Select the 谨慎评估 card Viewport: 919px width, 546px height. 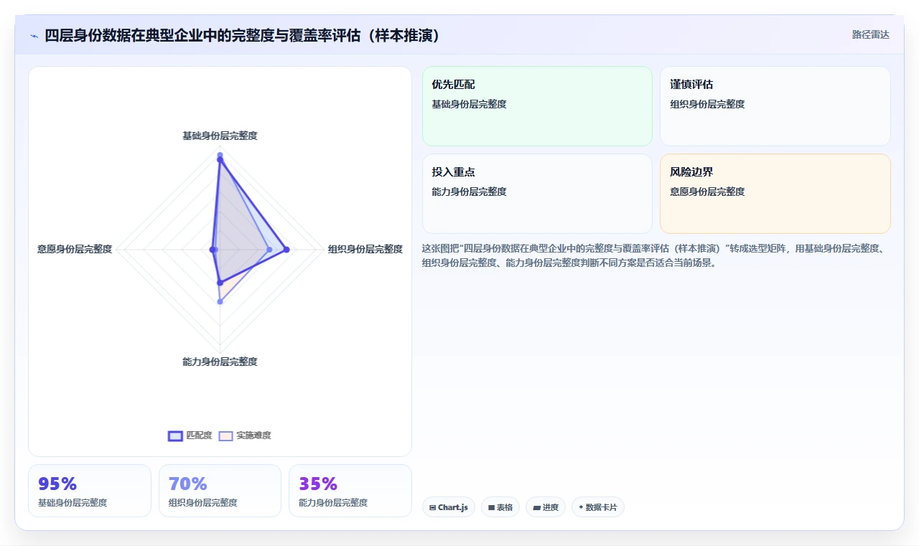[x=775, y=106]
